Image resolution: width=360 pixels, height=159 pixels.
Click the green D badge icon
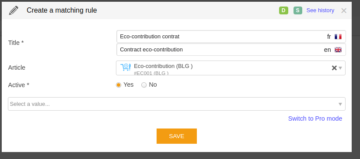click(283, 10)
